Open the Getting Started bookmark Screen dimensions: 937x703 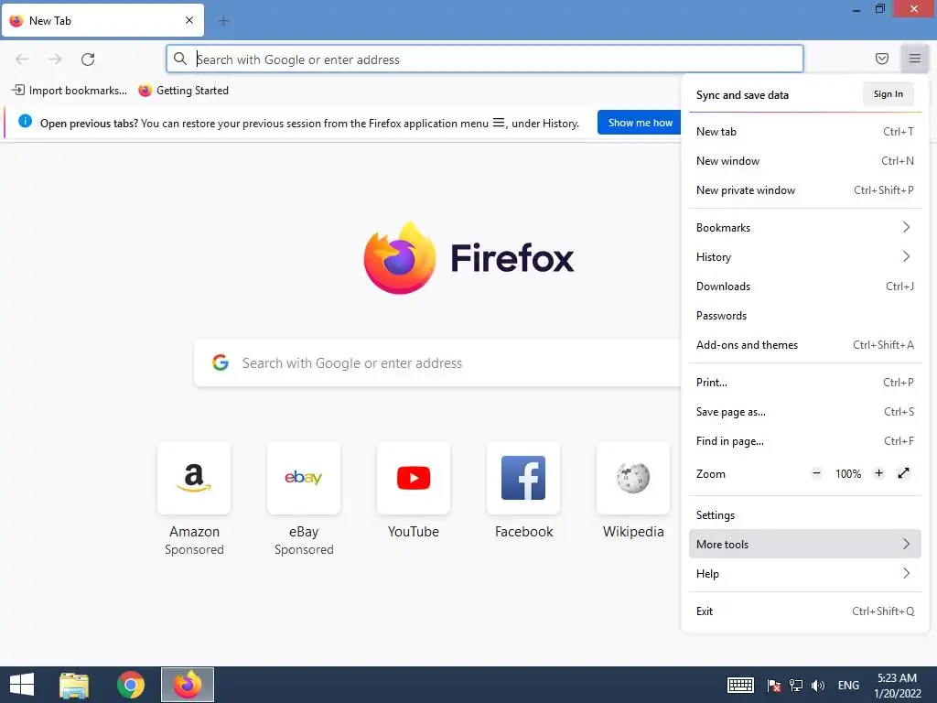point(183,91)
